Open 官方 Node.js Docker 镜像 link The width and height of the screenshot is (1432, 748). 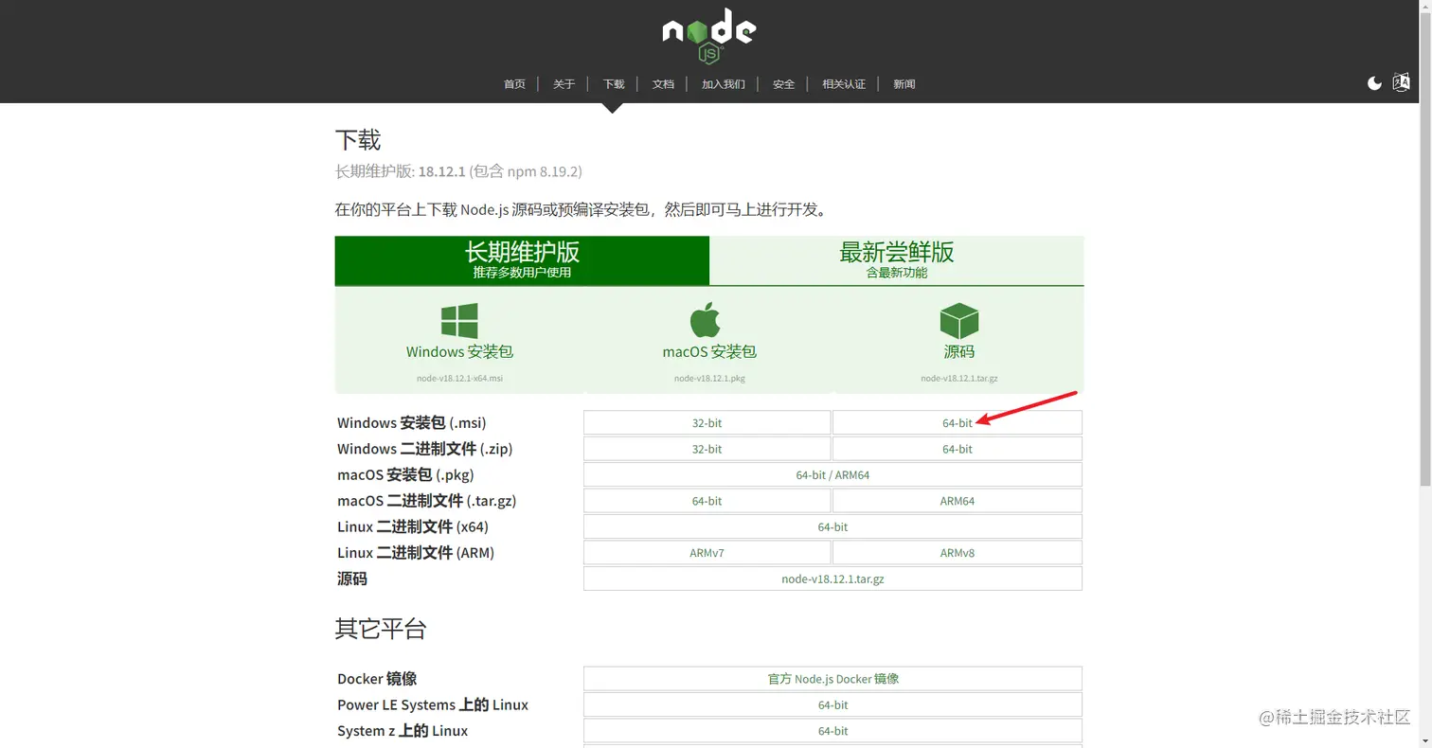[832, 679]
